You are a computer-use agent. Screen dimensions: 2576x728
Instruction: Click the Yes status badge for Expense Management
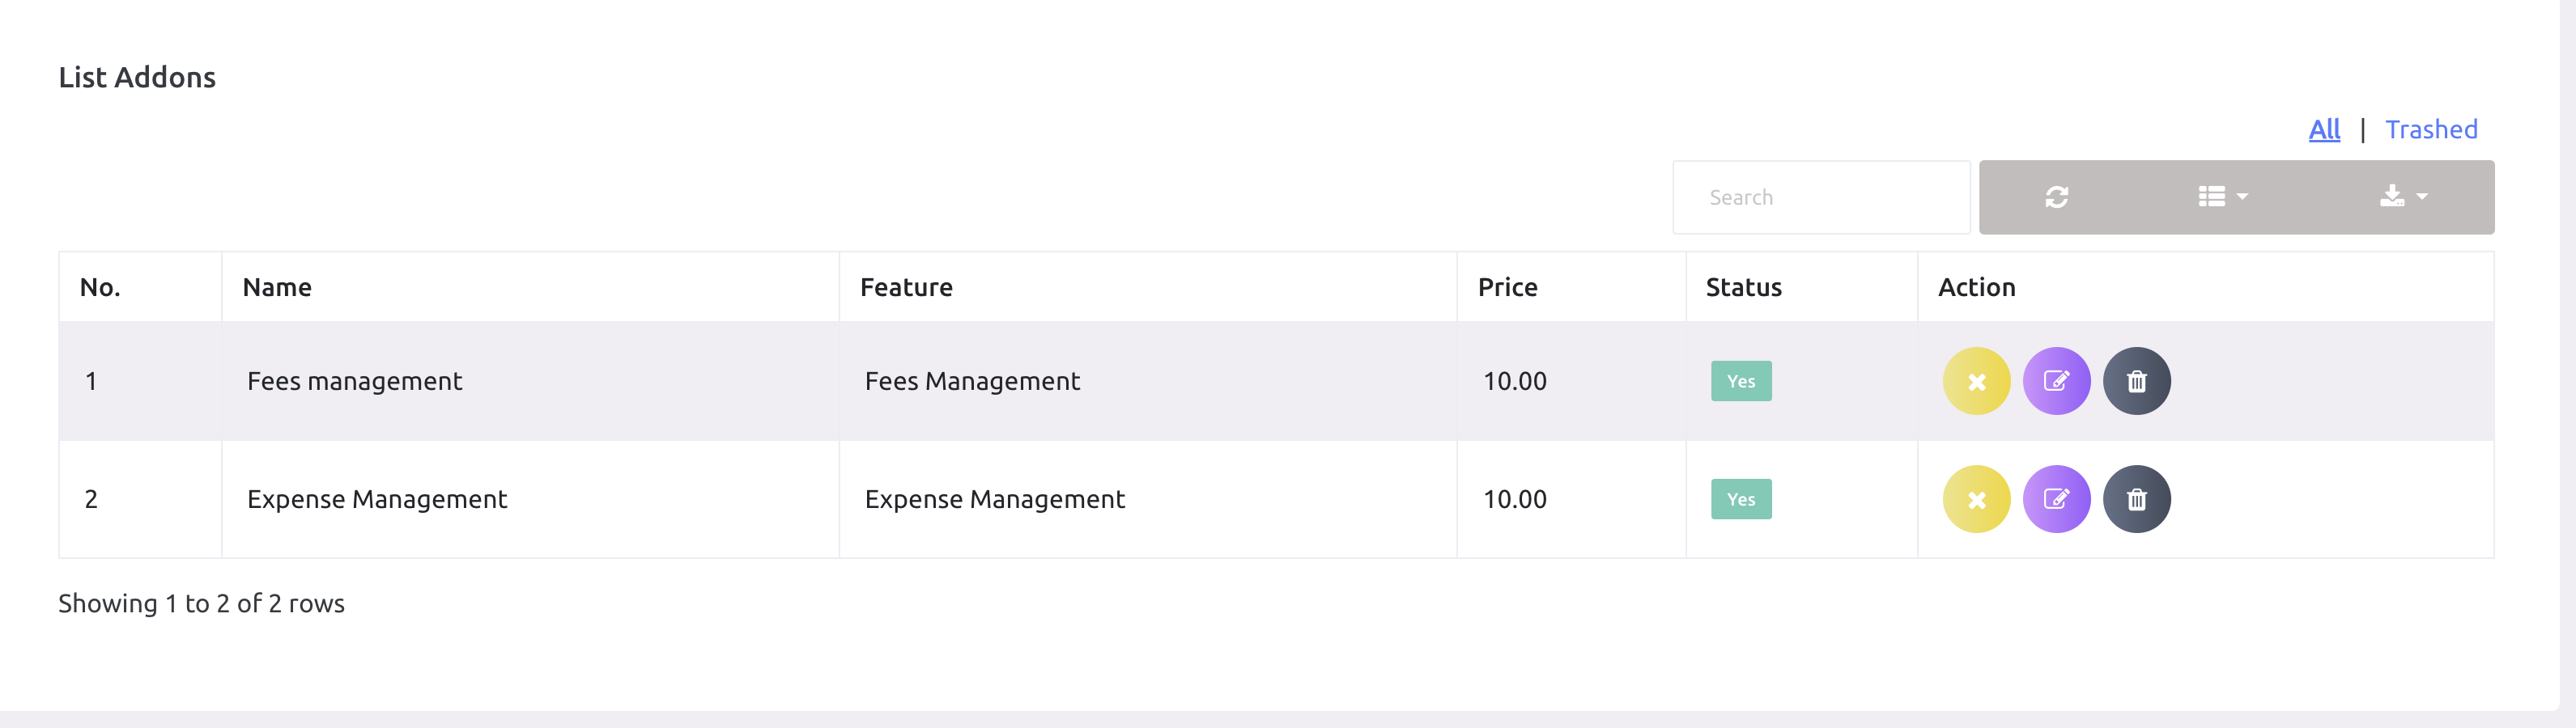pyautogui.click(x=1741, y=499)
